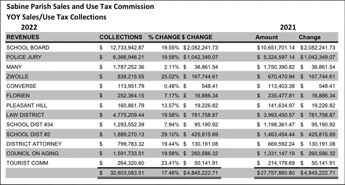Click the 17.46% total percent change
This screenshot has height=185, width=345.
[x=170, y=173]
